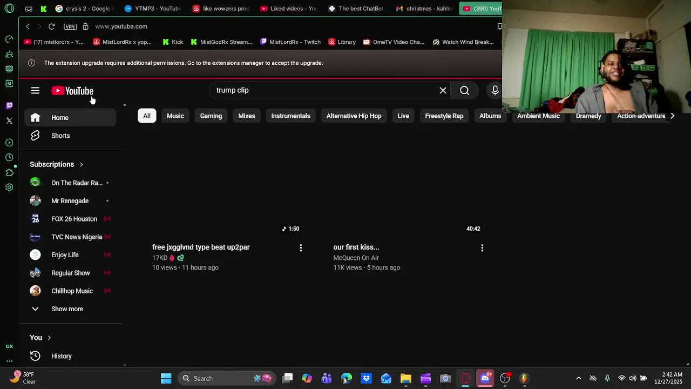Image resolution: width=691 pixels, height=389 pixels.
Task: Open Regular Show channel
Action: [x=70, y=273]
